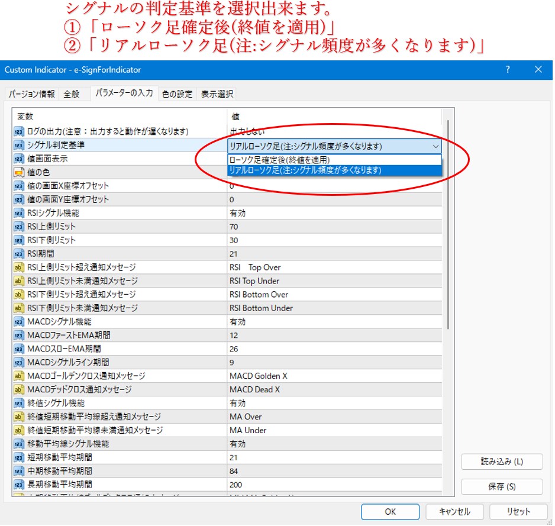This screenshot has height=526, width=555.
Task: Click the icon beside 長期移動平均期間
Action: click(x=18, y=485)
